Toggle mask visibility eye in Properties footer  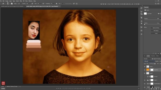pyautogui.click(x=158, y=53)
